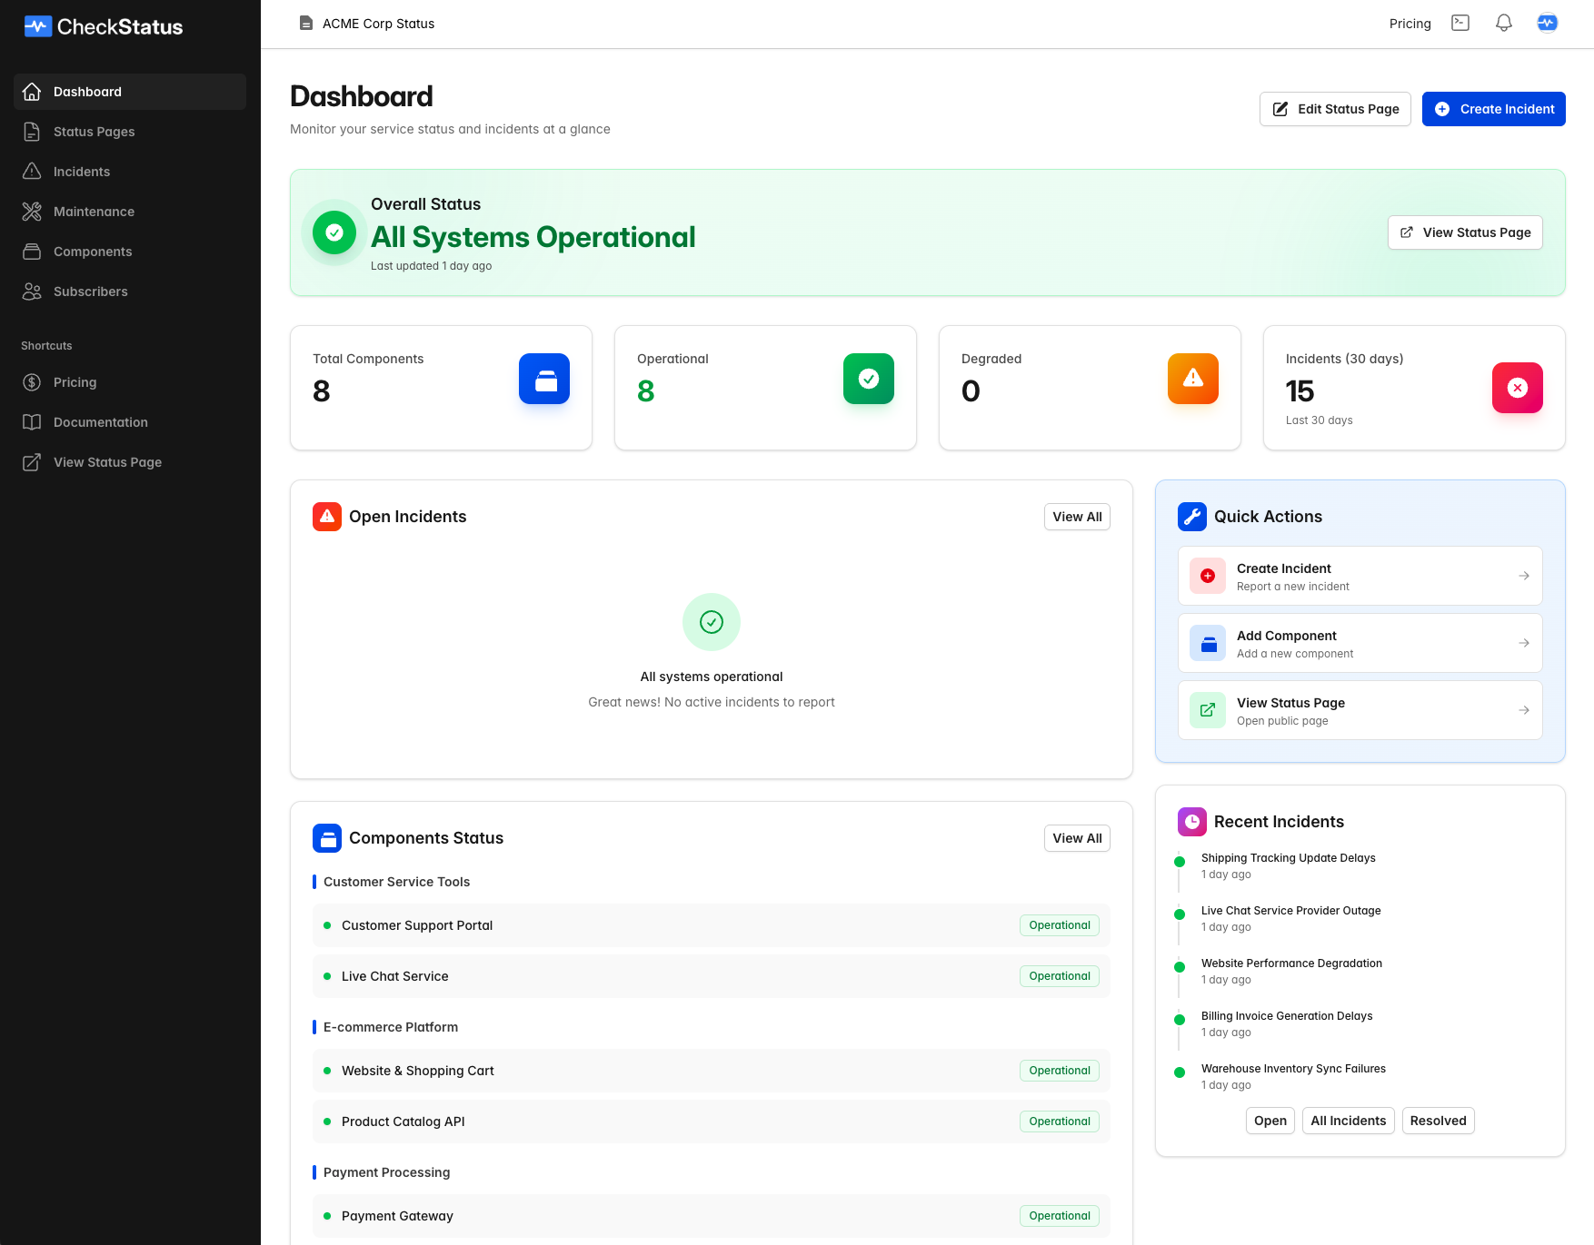
Task: Click the Add Component blue box icon
Action: [x=1208, y=643]
